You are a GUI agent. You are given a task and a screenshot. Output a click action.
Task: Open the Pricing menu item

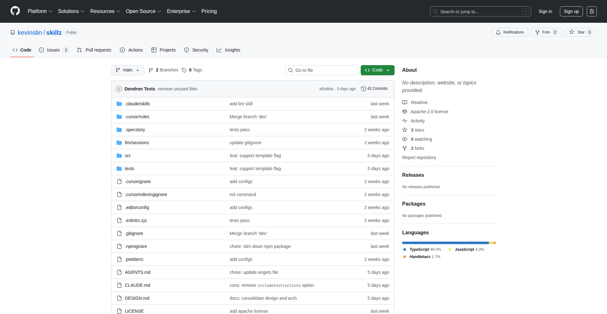209,11
